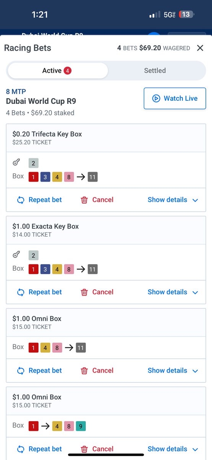Switch to the Settled tab

pos(155,71)
